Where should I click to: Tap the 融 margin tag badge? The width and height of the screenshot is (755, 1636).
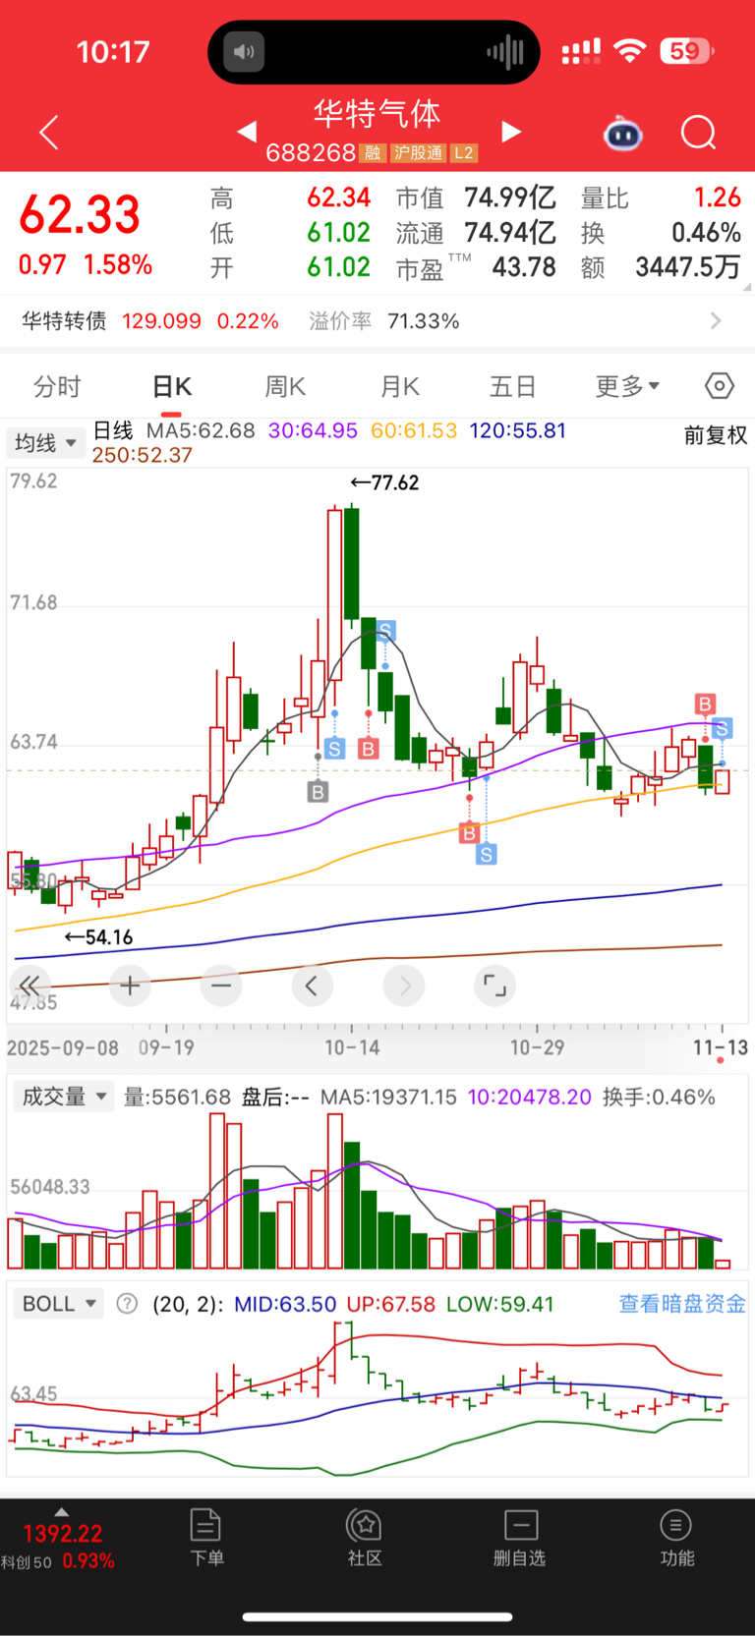coord(372,153)
